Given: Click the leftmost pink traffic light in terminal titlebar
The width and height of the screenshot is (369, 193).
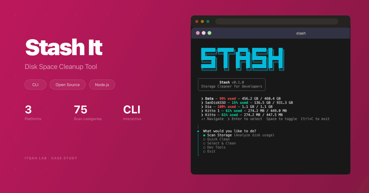Looking at the screenshot, I should click(197, 33).
